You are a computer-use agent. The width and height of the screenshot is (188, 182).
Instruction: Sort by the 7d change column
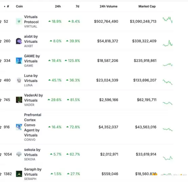(x=78, y=6)
